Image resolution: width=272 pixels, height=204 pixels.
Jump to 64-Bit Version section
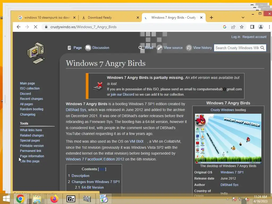(93, 187)
